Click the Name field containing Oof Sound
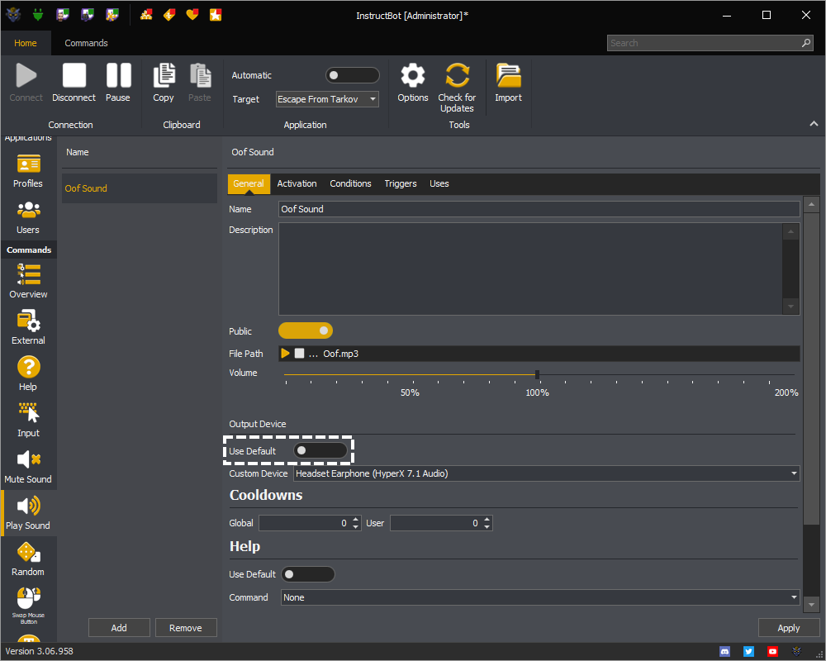 pyautogui.click(x=539, y=209)
